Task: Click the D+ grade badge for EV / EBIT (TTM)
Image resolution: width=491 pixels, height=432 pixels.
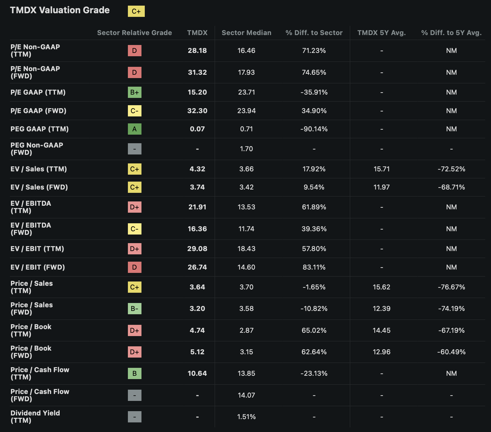Action: (x=135, y=249)
